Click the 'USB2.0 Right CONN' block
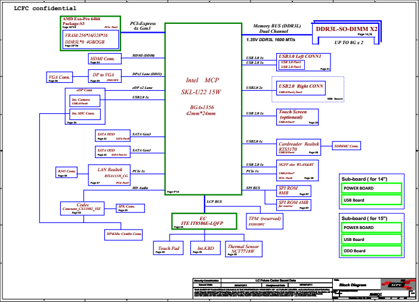 coord(301,88)
